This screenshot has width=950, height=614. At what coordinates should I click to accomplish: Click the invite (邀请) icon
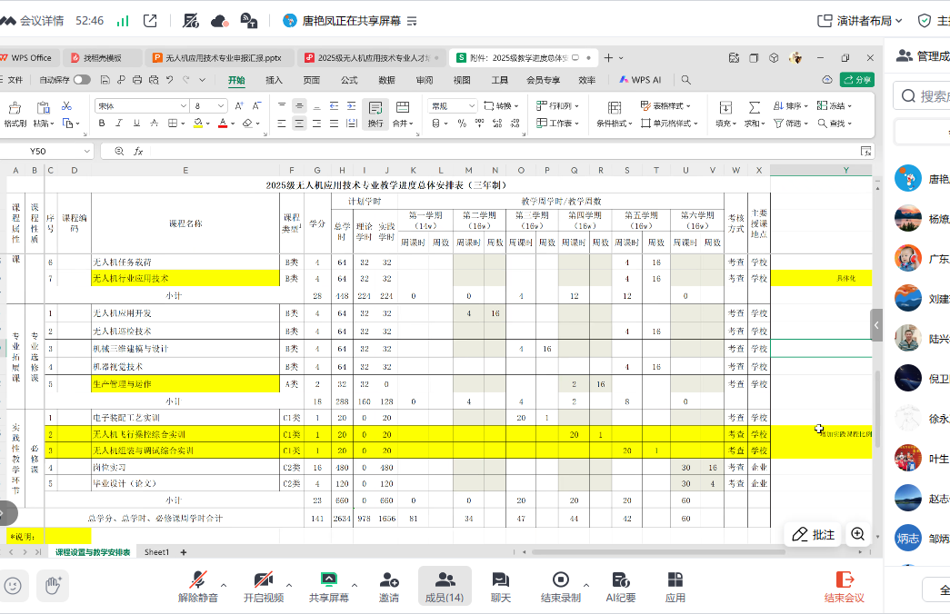[389, 586]
